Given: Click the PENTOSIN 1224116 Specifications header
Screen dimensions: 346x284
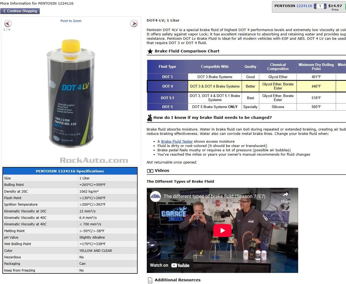Looking at the screenshot, I should click(x=70, y=171).
